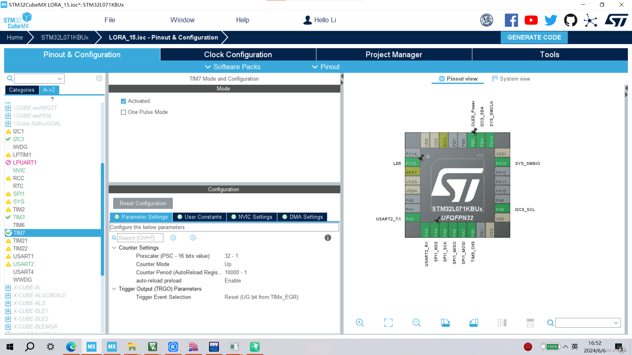Click the pinout list/table icon
This screenshot has height=355, width=632.
[530, 323]
